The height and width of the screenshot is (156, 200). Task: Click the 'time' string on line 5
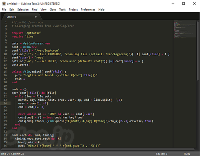coord(30,36)
